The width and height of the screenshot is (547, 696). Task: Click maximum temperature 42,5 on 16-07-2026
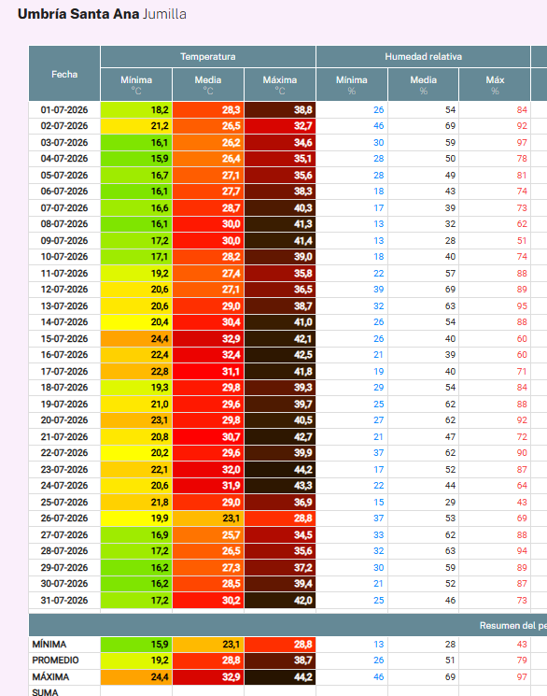(x=280, y=355)
